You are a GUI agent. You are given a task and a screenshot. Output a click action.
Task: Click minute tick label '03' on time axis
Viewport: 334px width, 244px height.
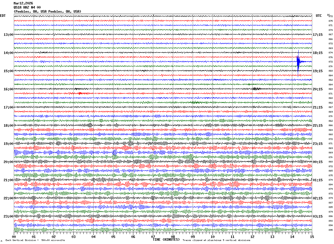coord(74,237)
